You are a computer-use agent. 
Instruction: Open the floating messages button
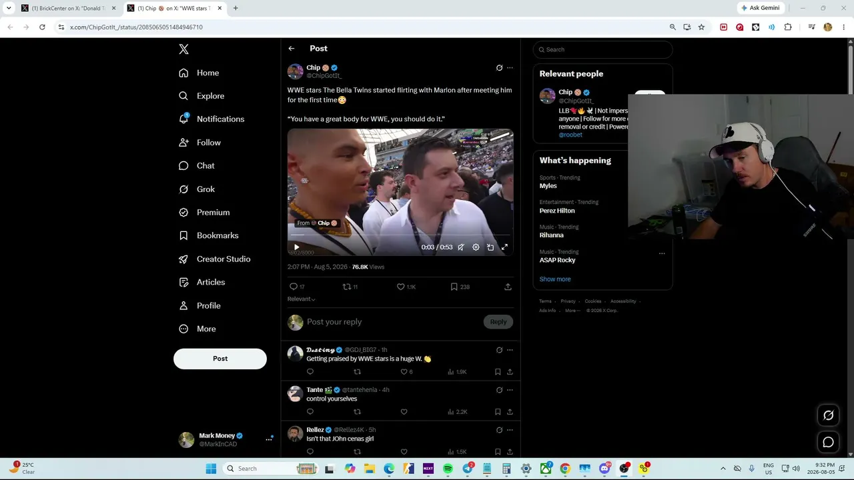828,442
